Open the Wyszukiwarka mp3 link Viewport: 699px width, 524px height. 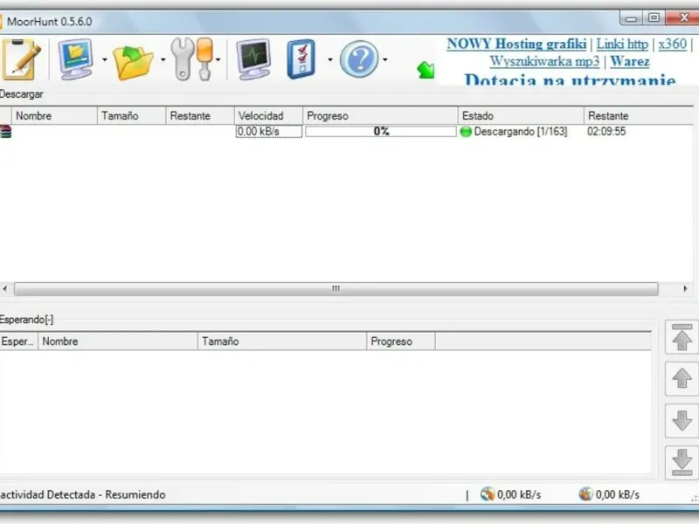pyautogui.click(x=544, y=61)
